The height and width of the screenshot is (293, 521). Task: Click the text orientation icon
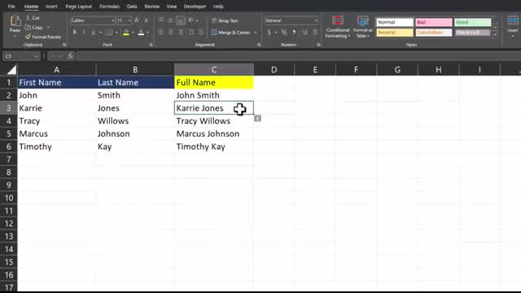[191, 20]
